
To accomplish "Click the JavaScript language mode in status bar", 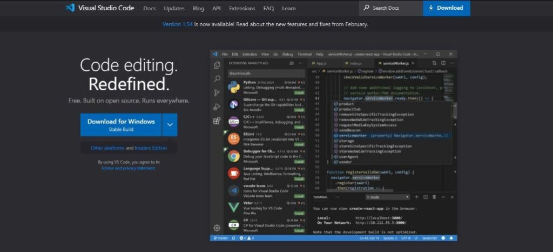I will click(429, 238).
